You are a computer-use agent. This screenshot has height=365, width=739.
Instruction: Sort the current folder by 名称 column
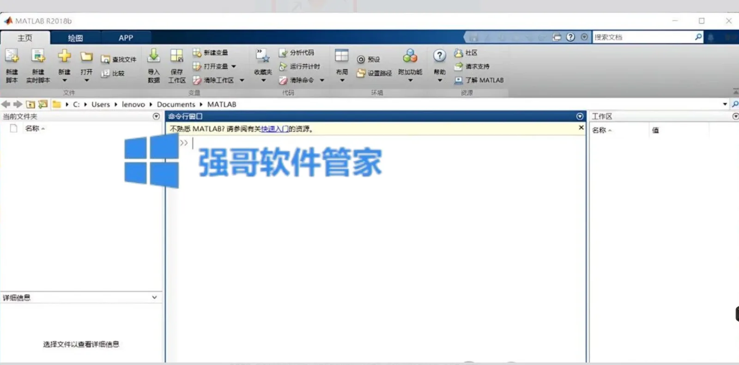click(35, 128)
